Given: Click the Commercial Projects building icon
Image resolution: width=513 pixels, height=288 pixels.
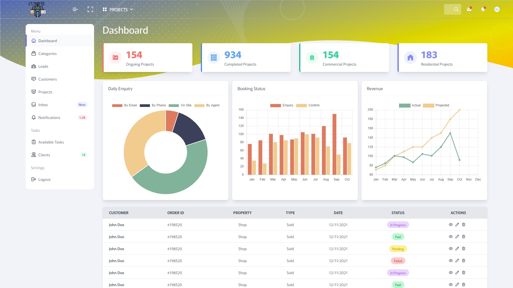Looking at the screenshot, I should [312, 58].
